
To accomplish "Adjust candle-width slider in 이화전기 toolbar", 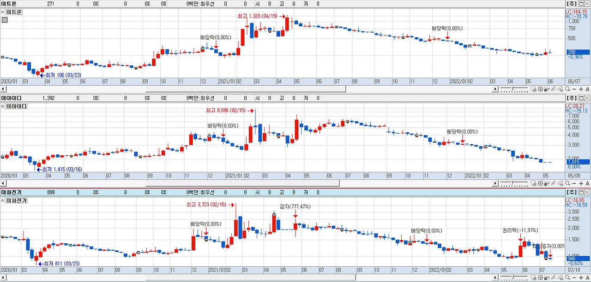I will pos(514,278).
